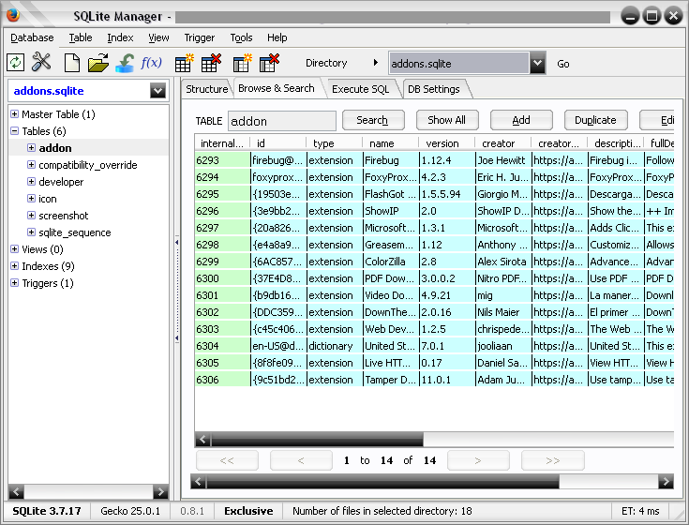The width and height of the screenshot is (689, 525).
Task: Switch to the Browse & Search tab
Action: 277,88
